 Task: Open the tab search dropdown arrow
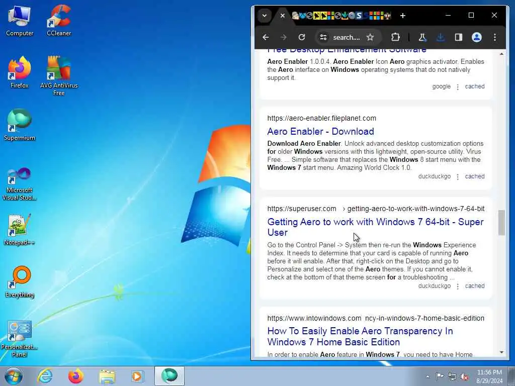(x=265, y=16)
